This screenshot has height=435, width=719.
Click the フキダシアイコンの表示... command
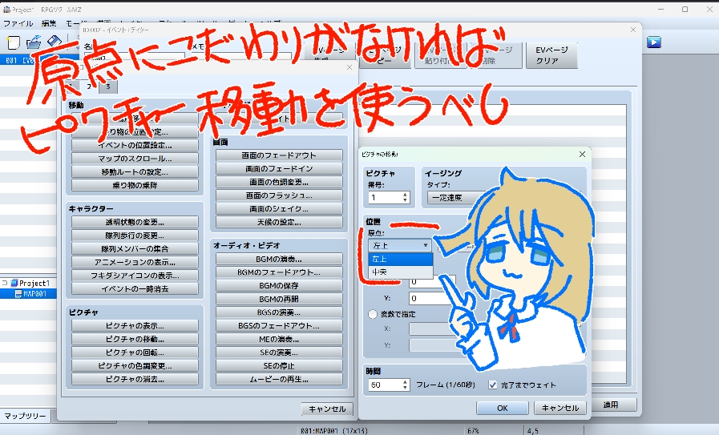pyautogui.click(x=135, y=276)
